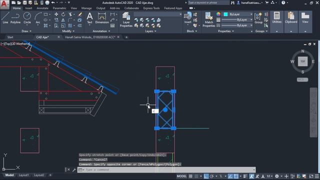The height and width of the screenshot is (180, 320).
Task: Expand the Properties panel dropdown
Action: (x=226, y=31)
